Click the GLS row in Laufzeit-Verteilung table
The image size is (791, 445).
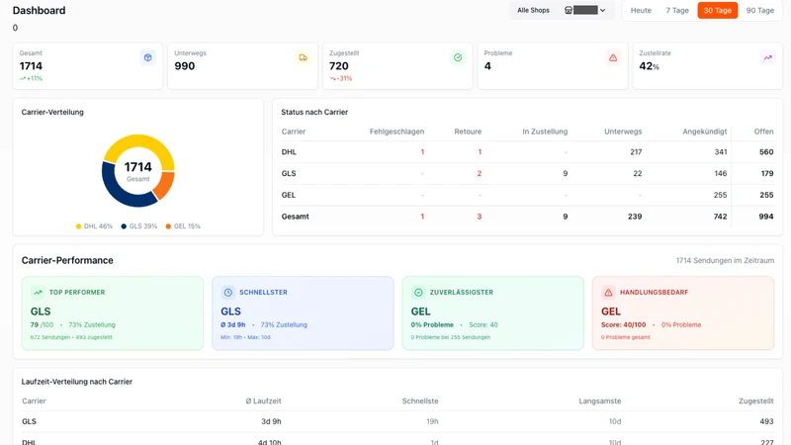coord(397,421)
